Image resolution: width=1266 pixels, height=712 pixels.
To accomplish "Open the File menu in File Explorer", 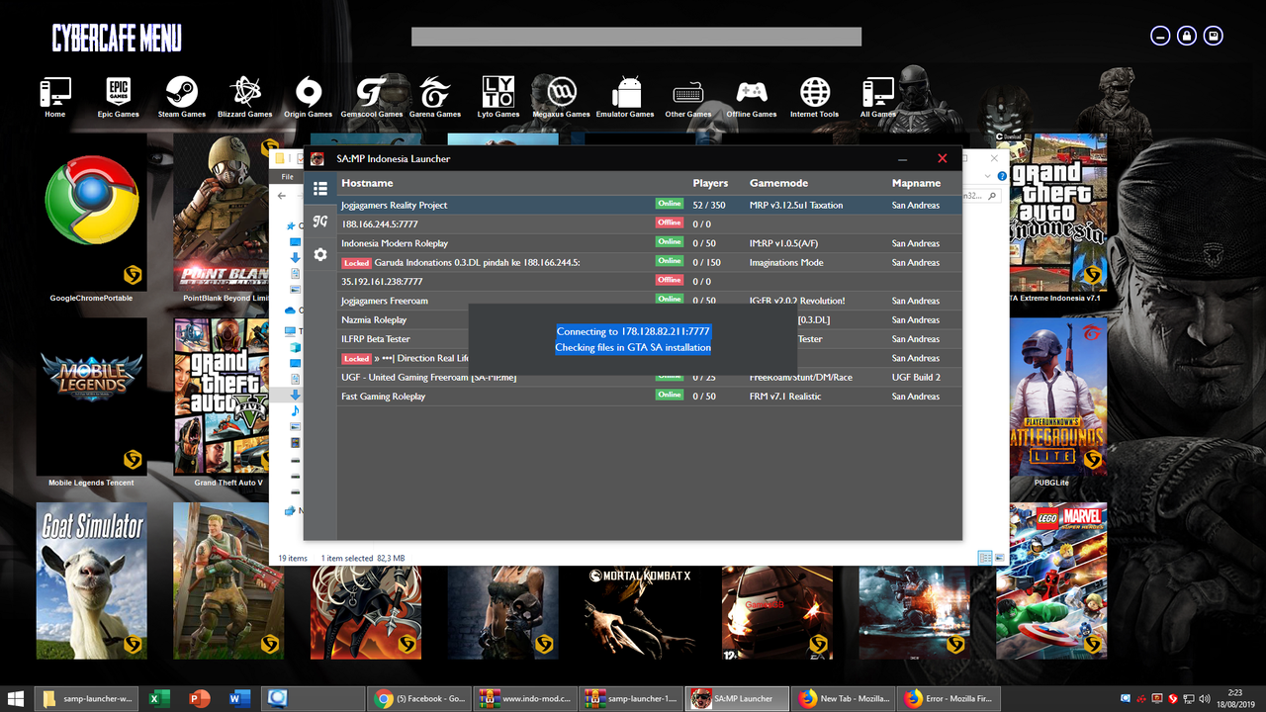I will (x=287, y=177).
